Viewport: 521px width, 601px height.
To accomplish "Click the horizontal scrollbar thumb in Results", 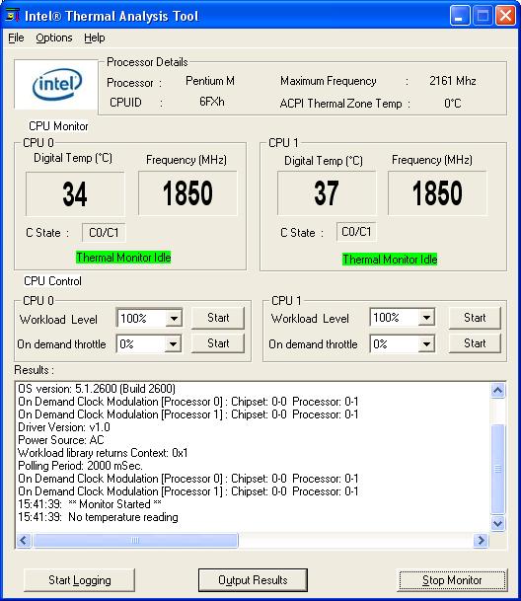I will pyautogui.click(x=135, y=541).
